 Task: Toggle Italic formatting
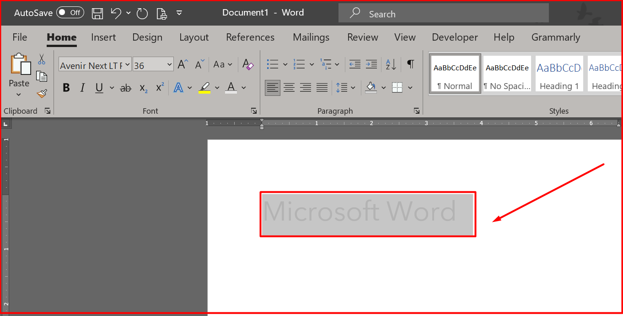pos(83,88)
